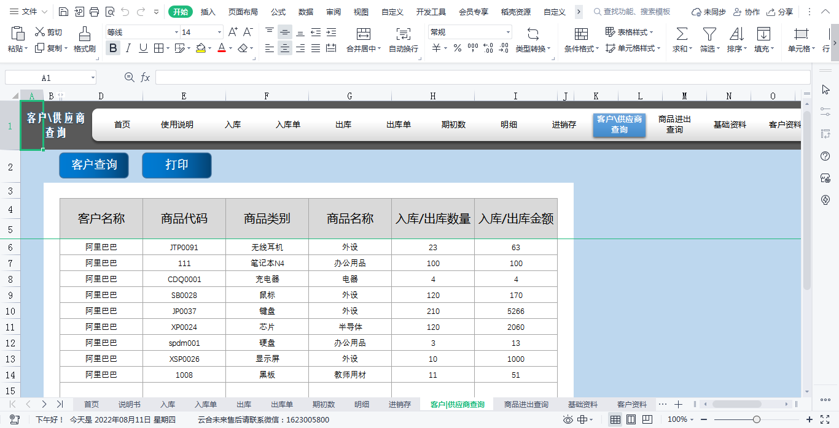The image size is (839, 428).
Task: Click the selection arrow tool in right sidebar
Action: coord(825,90)
